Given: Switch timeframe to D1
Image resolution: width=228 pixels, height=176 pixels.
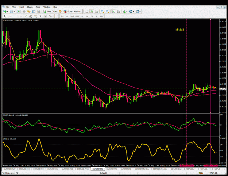Looking at the screenshot, I should tap(92, 16).
